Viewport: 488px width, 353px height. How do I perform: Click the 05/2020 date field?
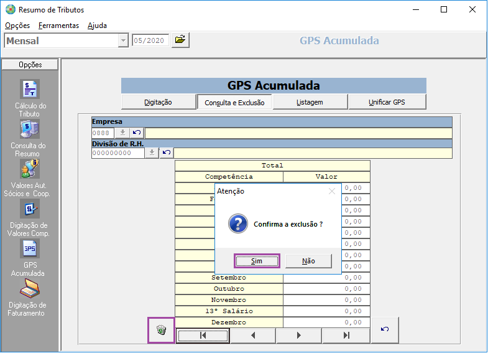tap(150, 40)
